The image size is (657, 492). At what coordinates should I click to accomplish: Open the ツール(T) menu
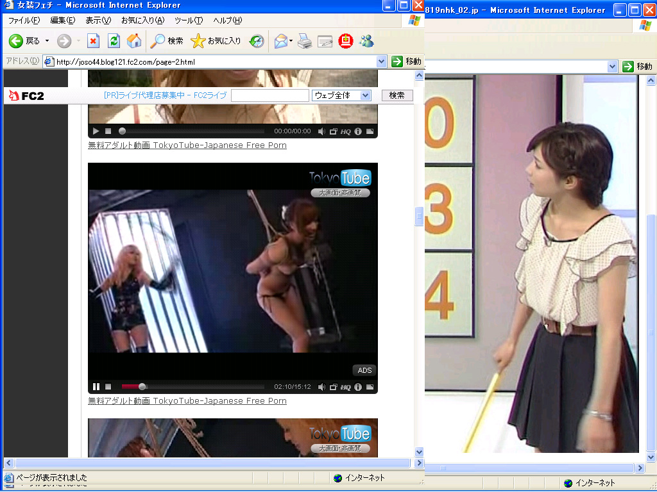pyautogui.click(x=188, y=20)
